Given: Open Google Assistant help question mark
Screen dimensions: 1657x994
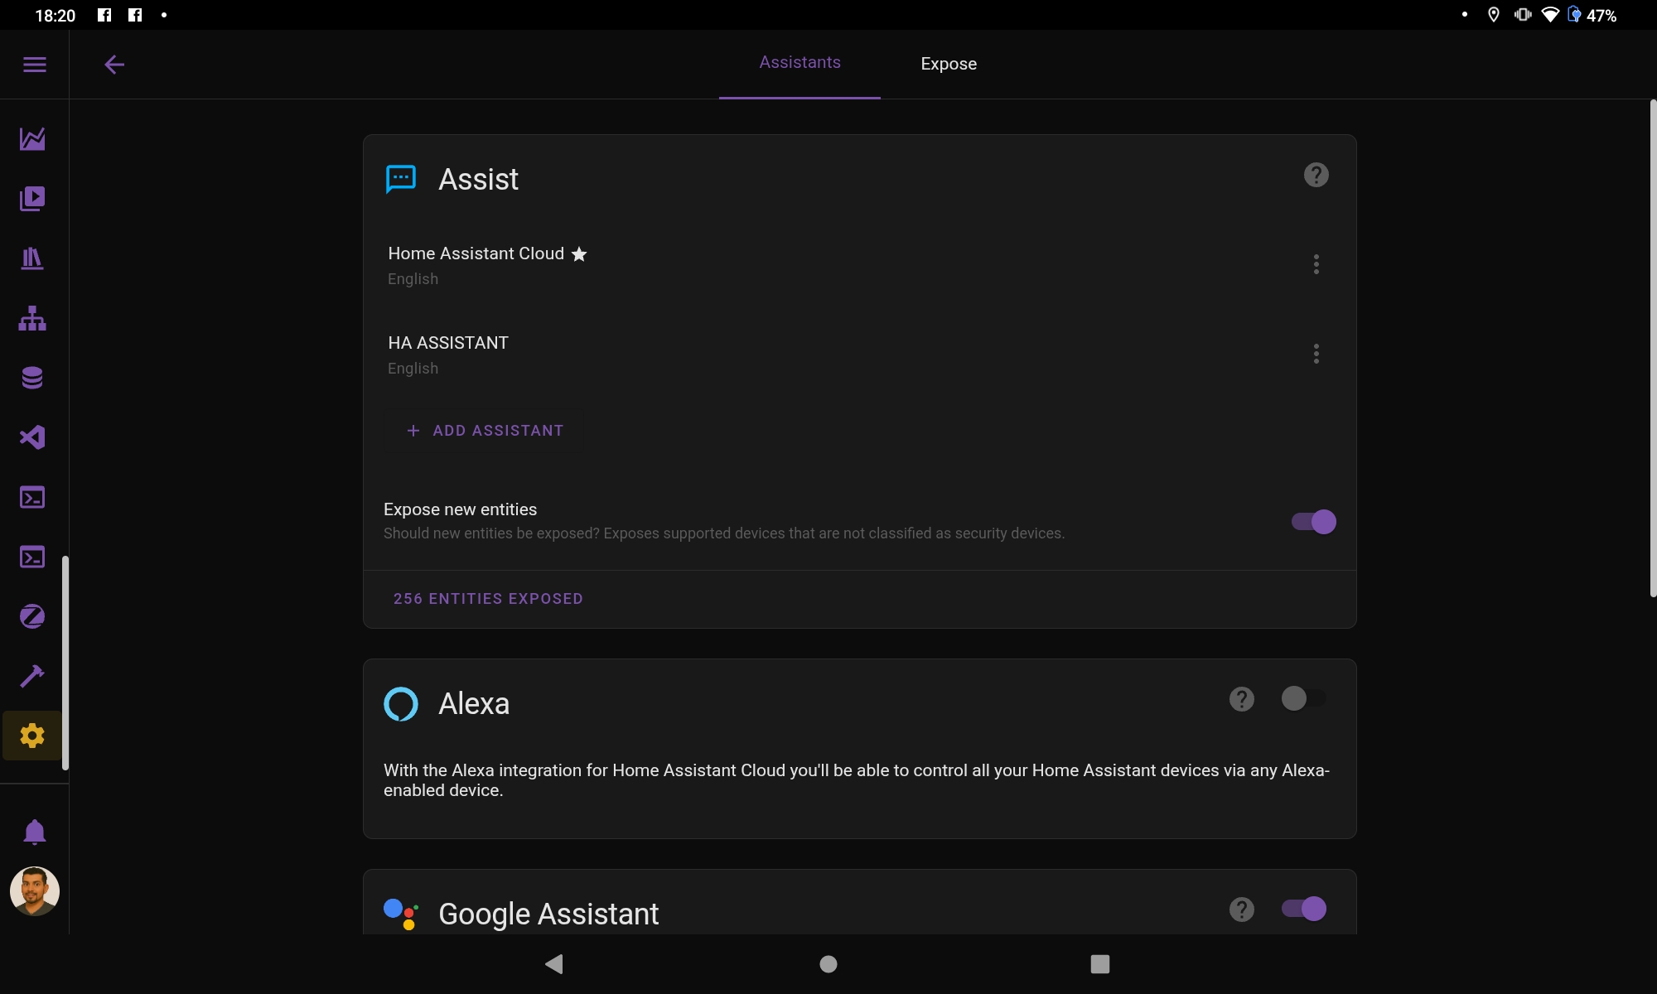Looking at the screenshot, I should 1241,910.
